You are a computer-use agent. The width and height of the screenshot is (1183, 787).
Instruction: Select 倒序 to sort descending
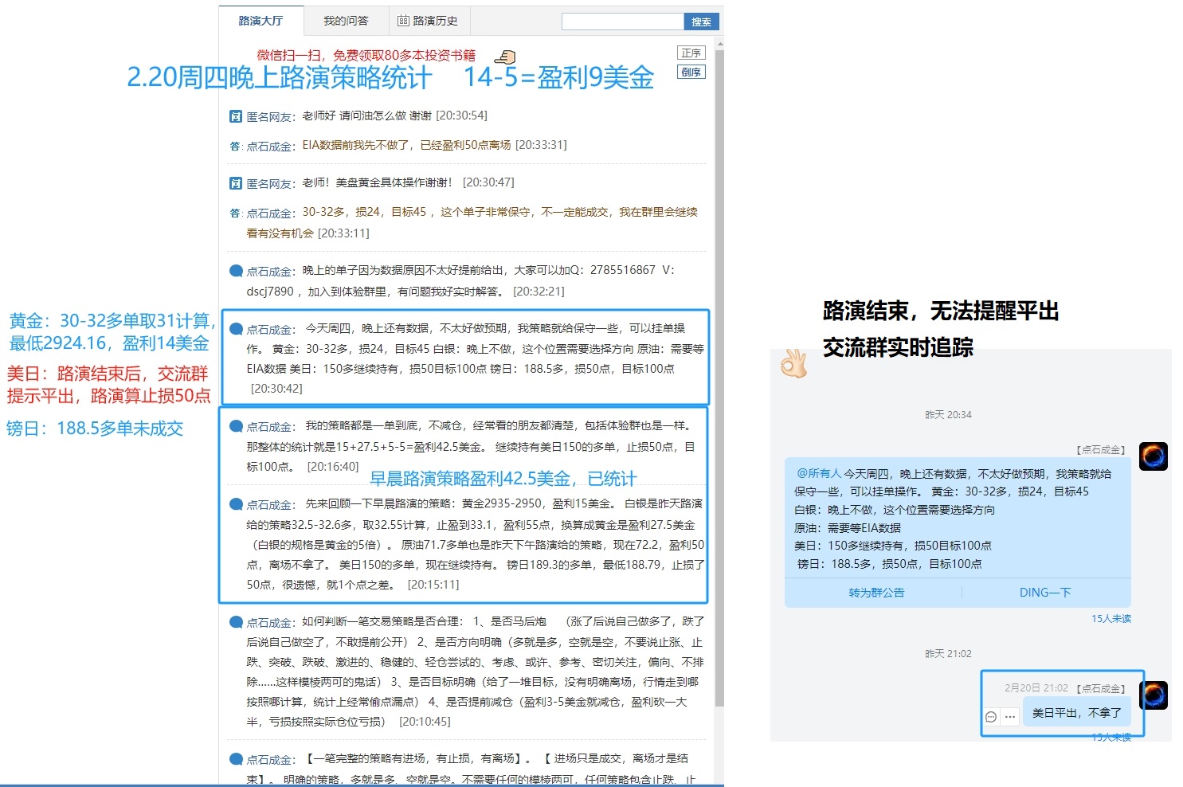coord(691,72)
